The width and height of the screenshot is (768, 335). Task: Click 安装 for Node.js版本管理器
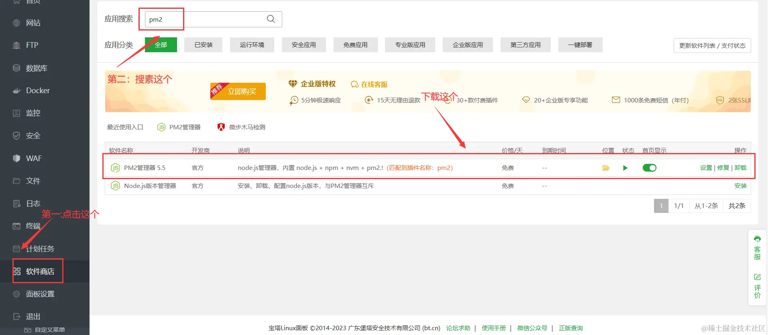tap(740, 186)
